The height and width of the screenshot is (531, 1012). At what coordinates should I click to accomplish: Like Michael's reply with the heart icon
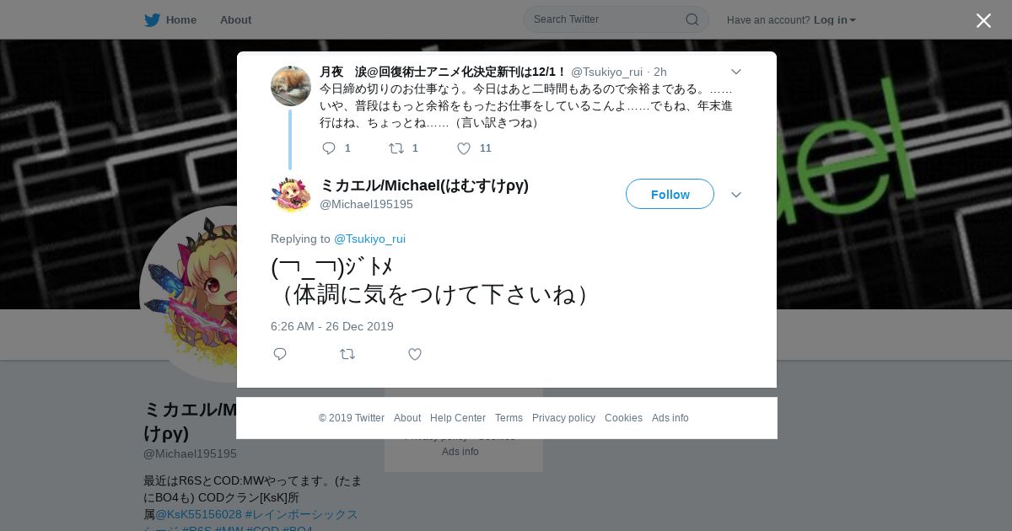(x=415, y=354)
